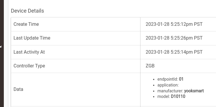Select the Create Time label
Image resolution: width=216 pixels, height=107 pixels.
(26, 24)
